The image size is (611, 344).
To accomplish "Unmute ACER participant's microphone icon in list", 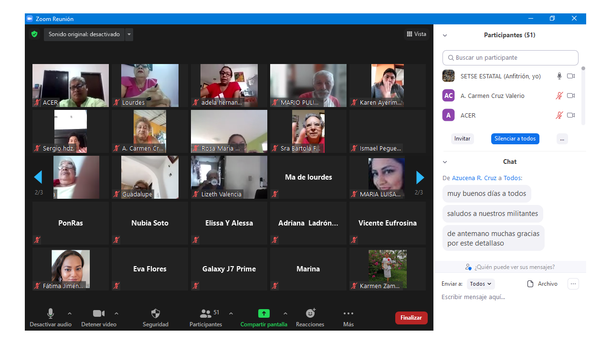I will 559,115.
